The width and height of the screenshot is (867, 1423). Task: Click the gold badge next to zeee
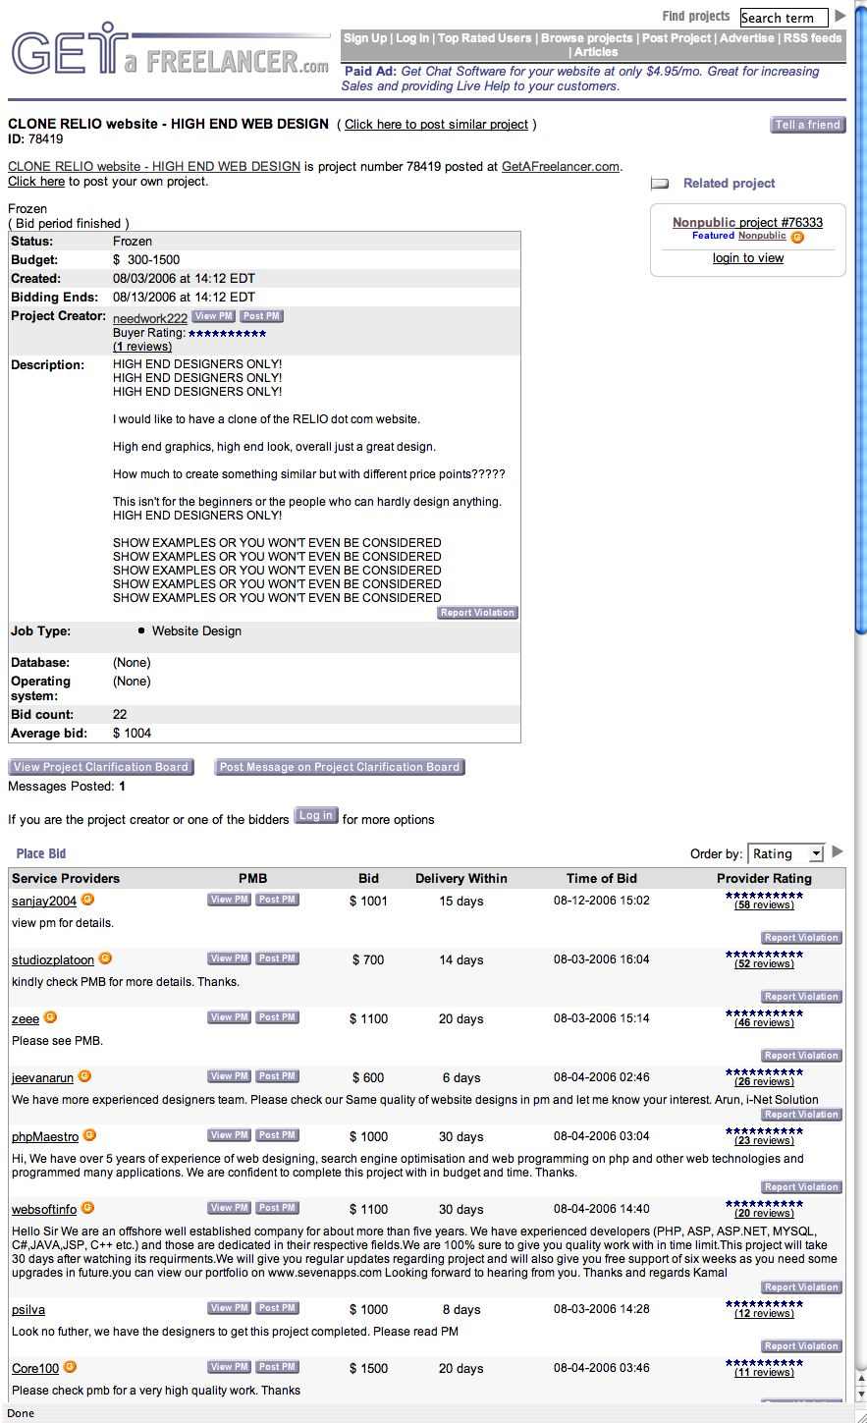[x=50, y=1017]
